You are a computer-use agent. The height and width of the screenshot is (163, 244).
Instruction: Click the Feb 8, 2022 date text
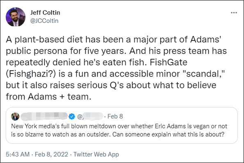(x=51, y=154)
